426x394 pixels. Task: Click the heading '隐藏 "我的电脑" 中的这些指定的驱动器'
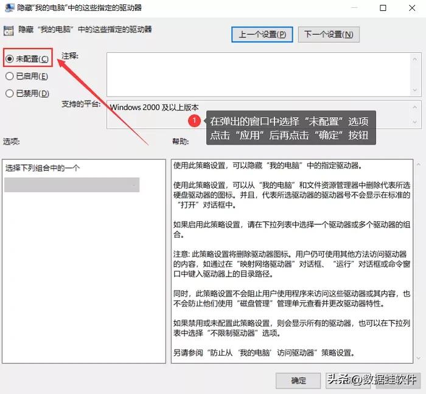coord(85,29)
